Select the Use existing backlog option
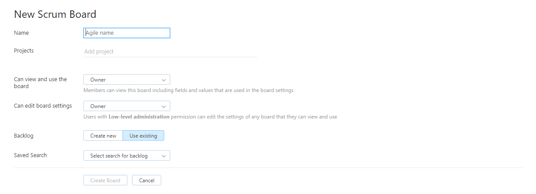Viewport: 536px width, 194px height. (143, 136)
